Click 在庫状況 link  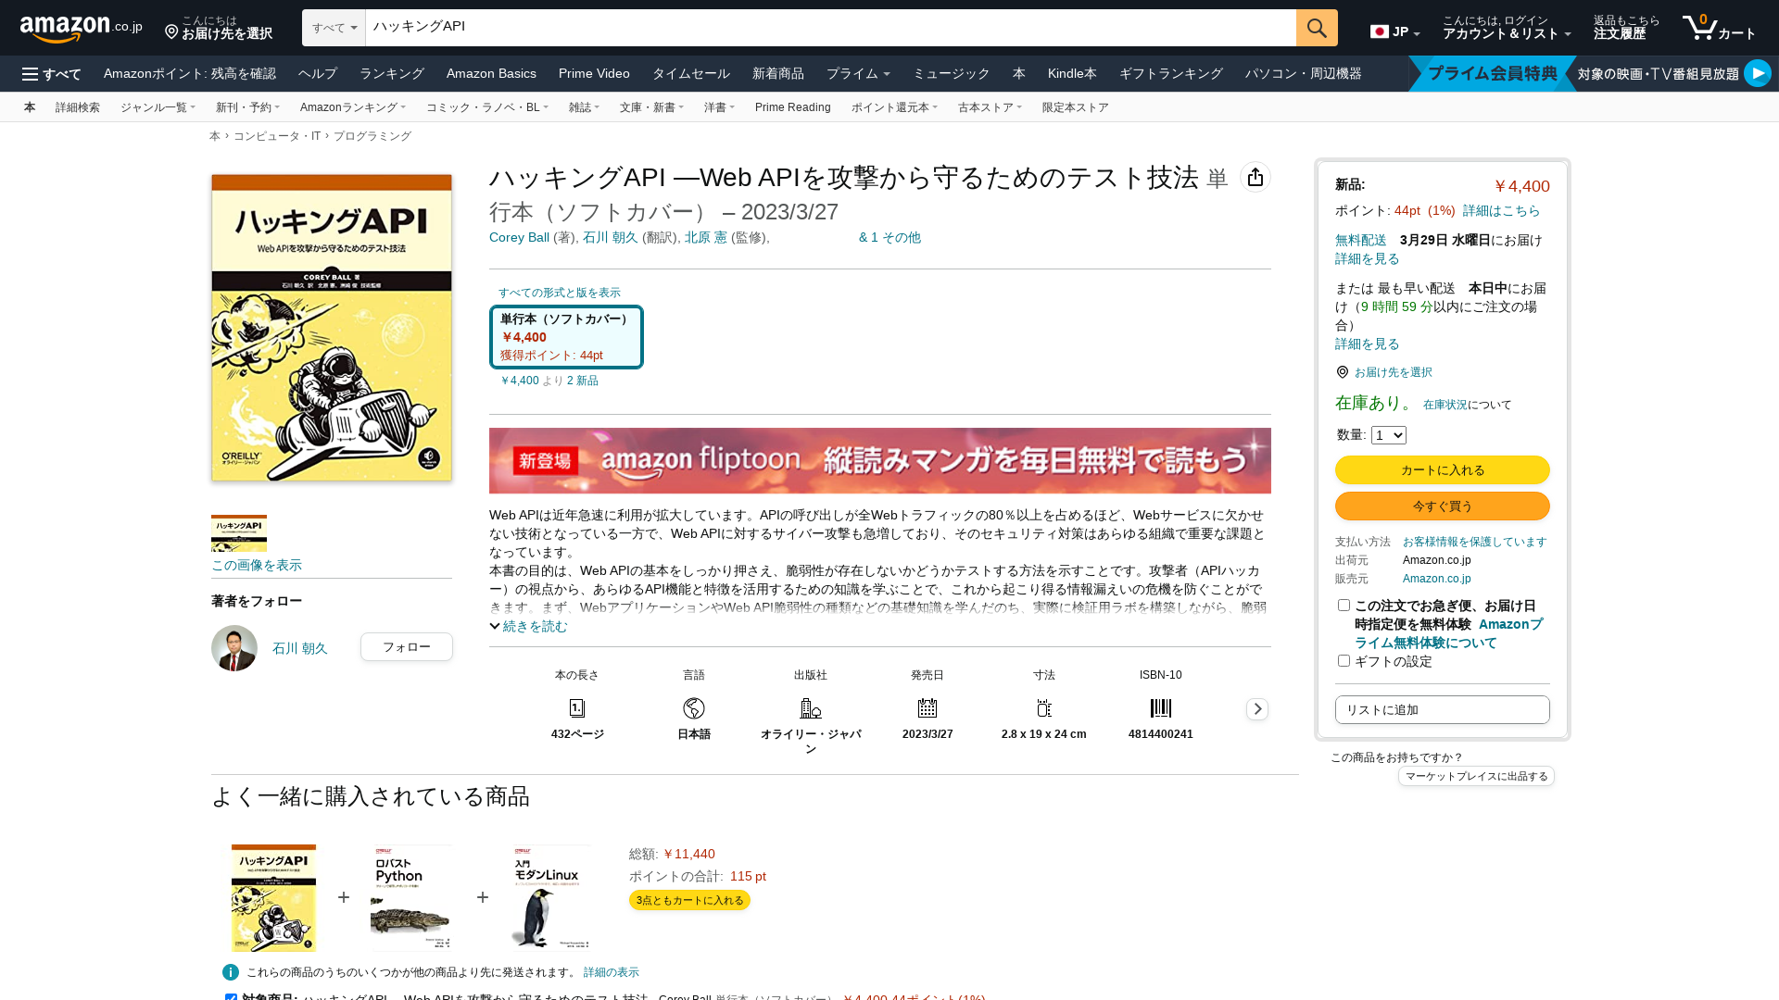click(1445, 405)
